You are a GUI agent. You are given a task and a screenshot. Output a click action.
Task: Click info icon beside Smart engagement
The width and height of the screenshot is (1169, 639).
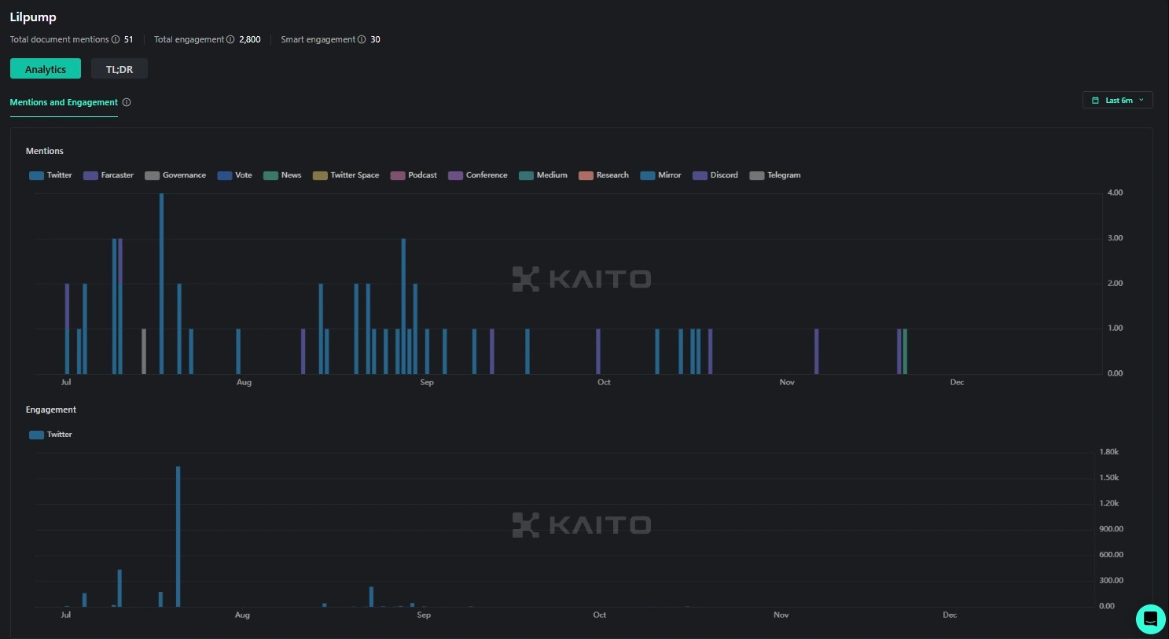pos(362,39)
